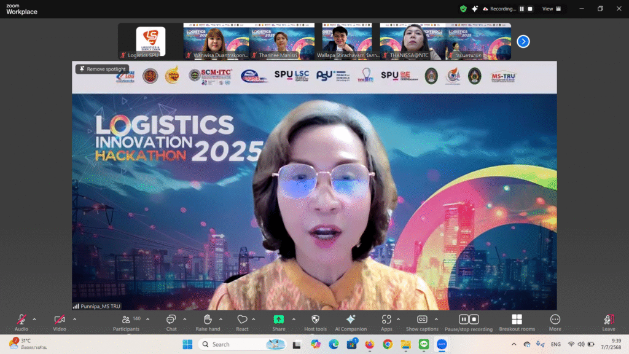Open Microsoft Edge from the taskbar
Viewport: 629px width, 354px height.
tap(334, 344)
